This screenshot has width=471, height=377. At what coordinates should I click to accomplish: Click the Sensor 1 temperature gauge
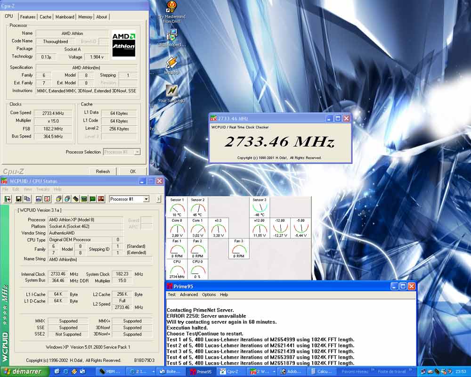point(177,207)
